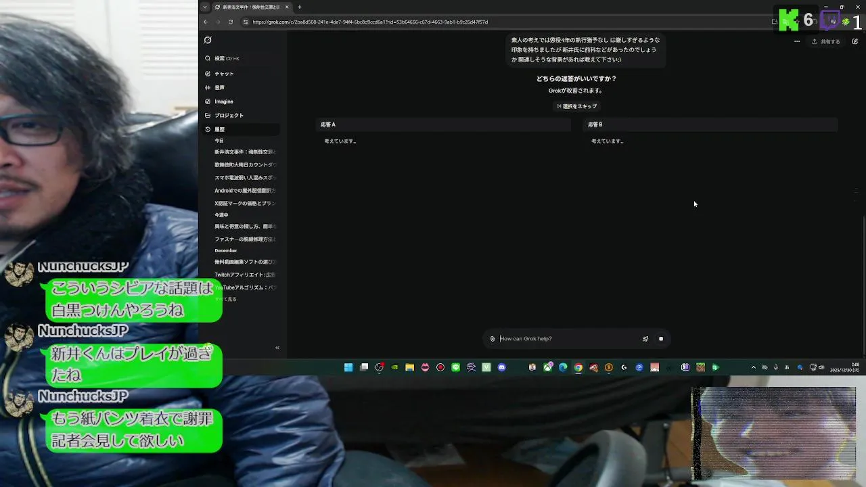This screenshot has height=487, width=866.
Task: Open File Explorer from the taskbar
Action: [409, 367]
